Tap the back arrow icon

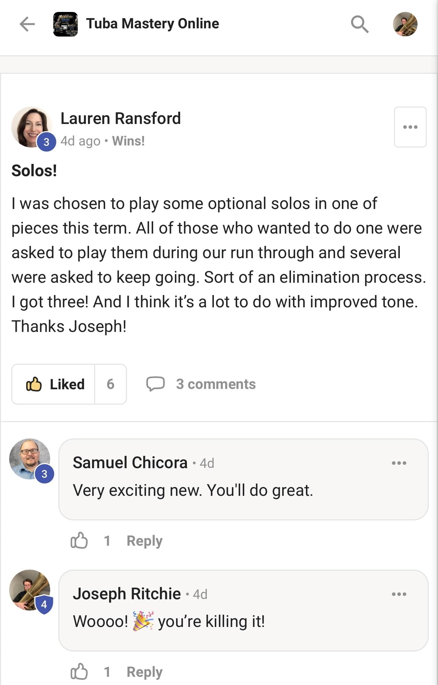(27, 24)
